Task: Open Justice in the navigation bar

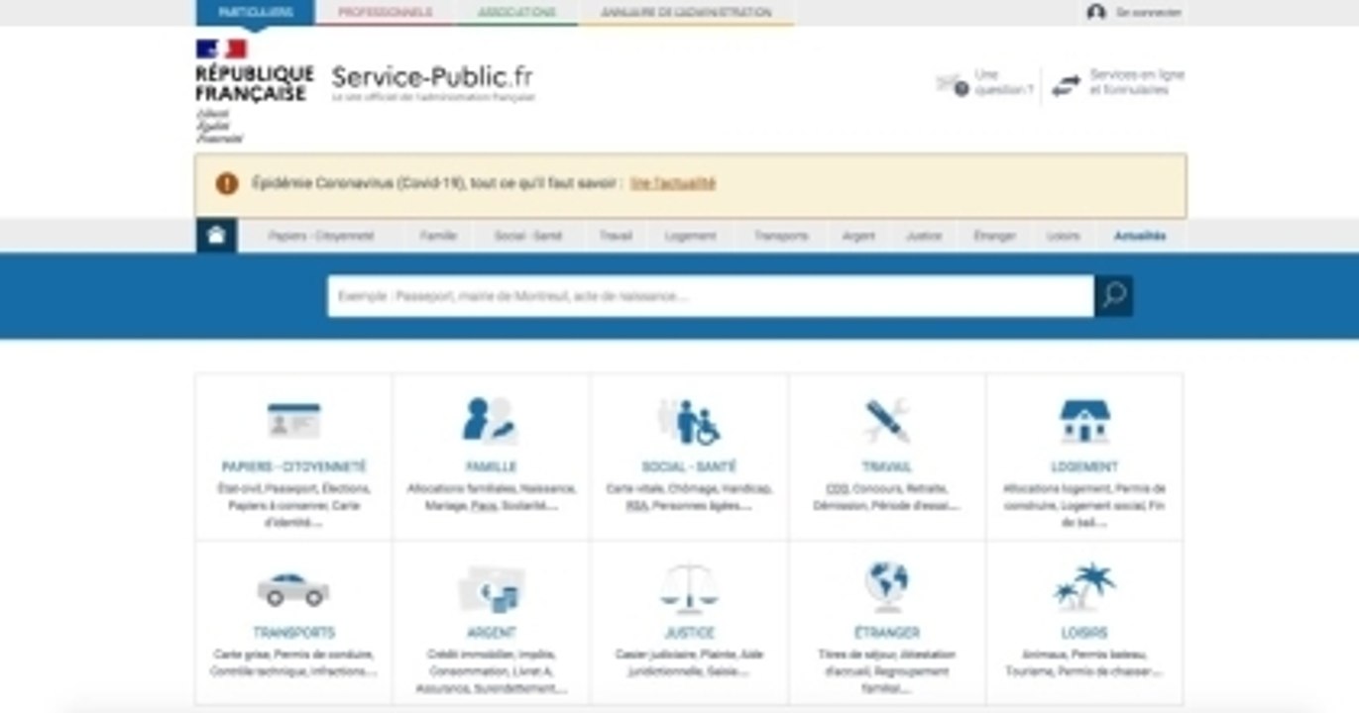Action: click(x=924, y=237)
